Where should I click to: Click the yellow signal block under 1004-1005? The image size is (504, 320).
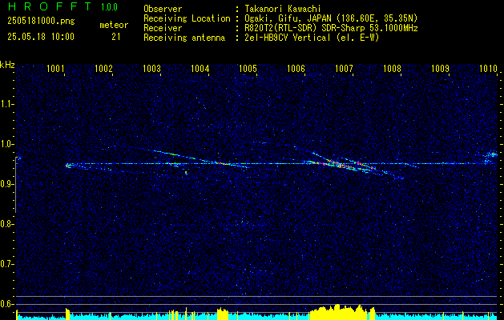point(223,314)
